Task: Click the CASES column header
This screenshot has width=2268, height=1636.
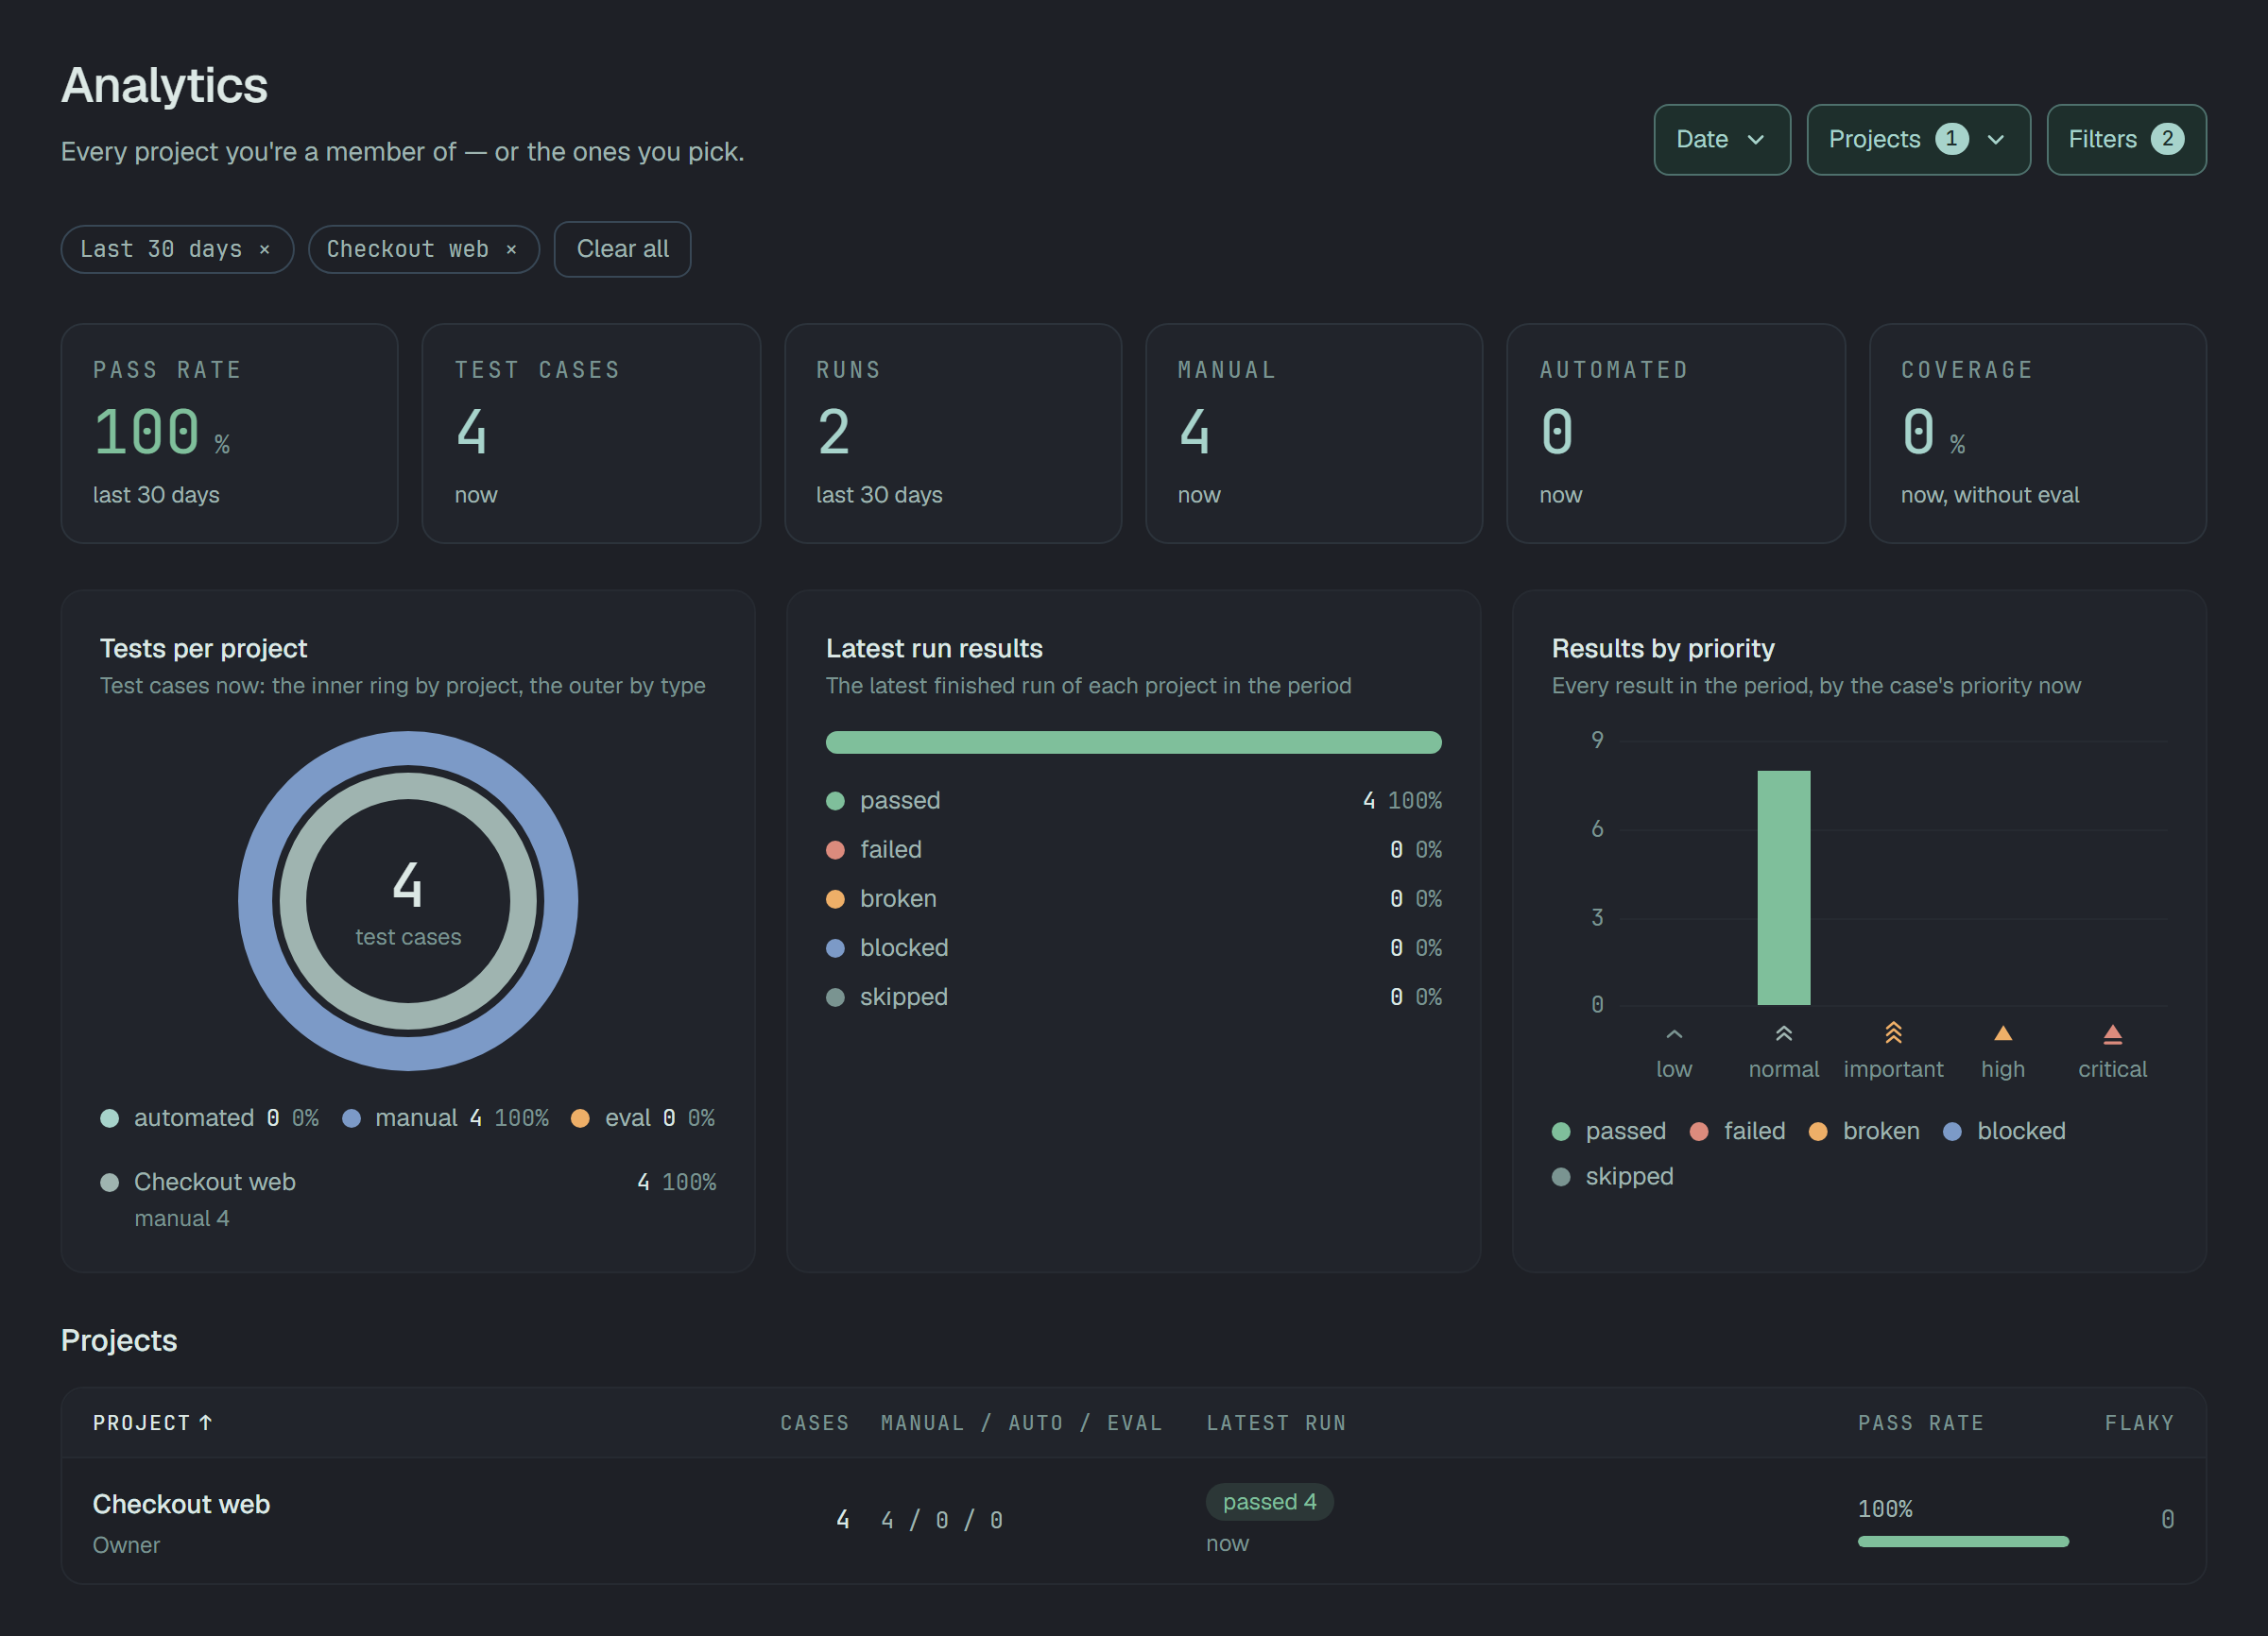Action: 814,1423
